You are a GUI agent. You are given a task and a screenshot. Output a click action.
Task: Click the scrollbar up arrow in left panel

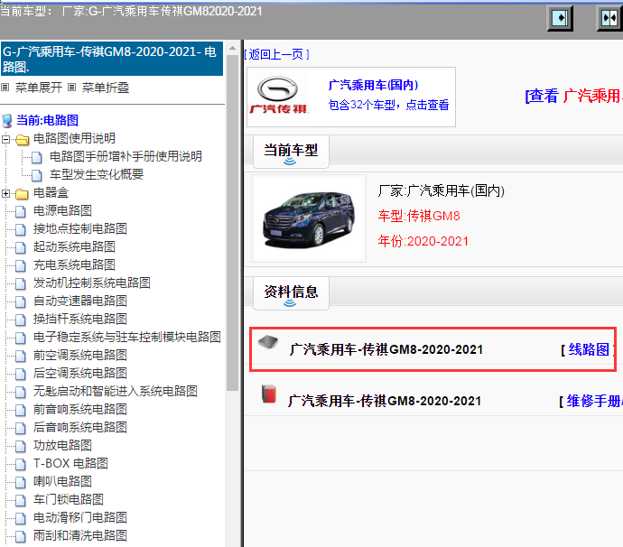point(232,49)
